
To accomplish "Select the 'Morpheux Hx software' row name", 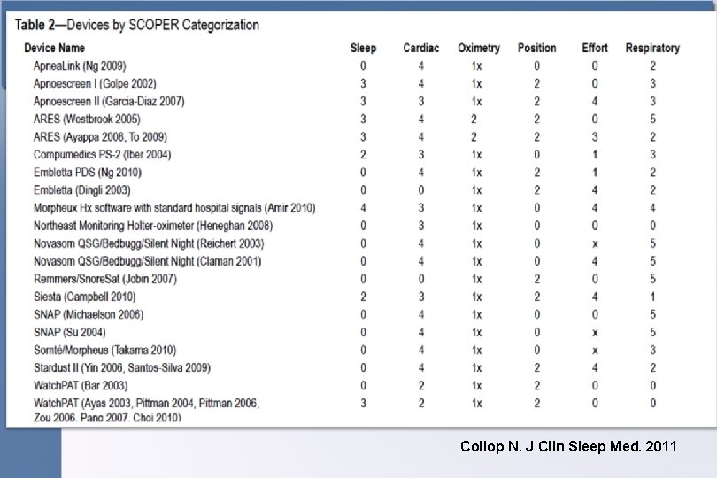I will pyautogui.click(x=174, y=208).
